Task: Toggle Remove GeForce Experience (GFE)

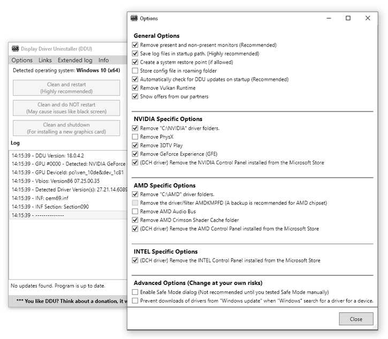Action: click(x=135, y=154)
